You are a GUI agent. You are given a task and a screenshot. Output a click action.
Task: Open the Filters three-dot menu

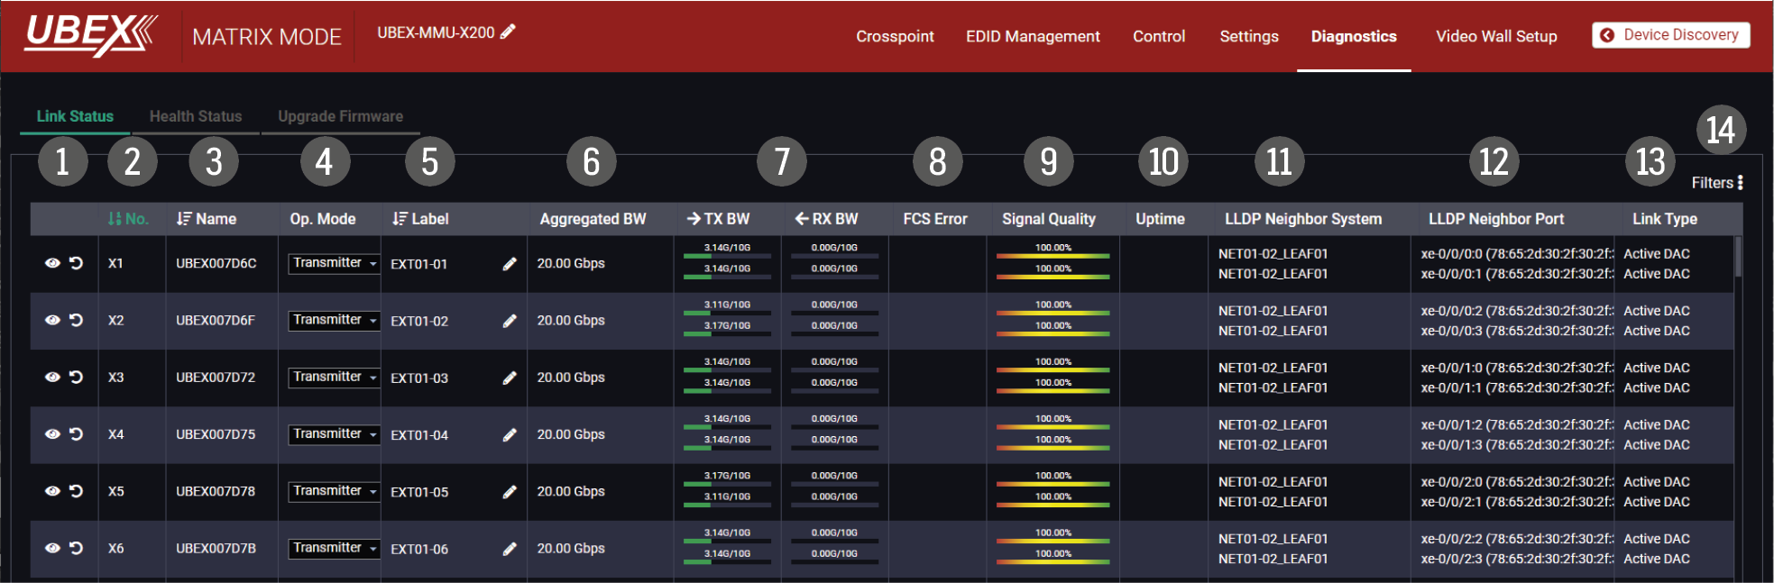pyautogui.click(x=1740, y=183)
